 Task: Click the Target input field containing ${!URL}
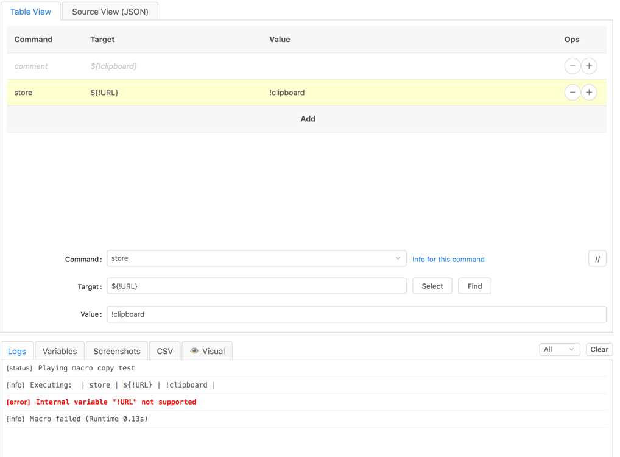click(x=256, y=286)
